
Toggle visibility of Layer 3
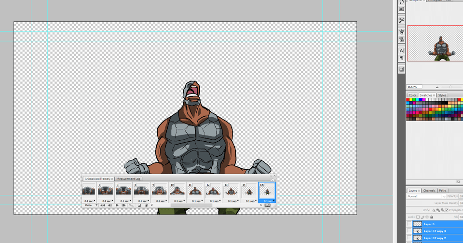point(409,224)
